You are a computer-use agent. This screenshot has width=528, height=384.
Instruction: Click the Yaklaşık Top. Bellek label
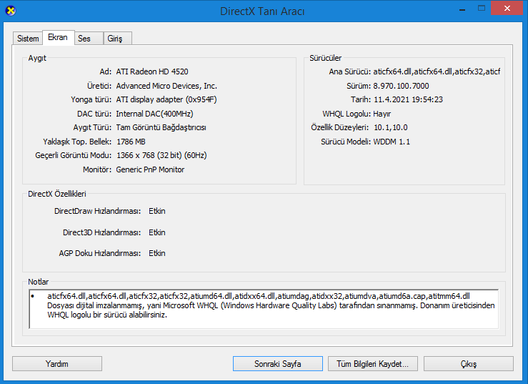[77, 142]
